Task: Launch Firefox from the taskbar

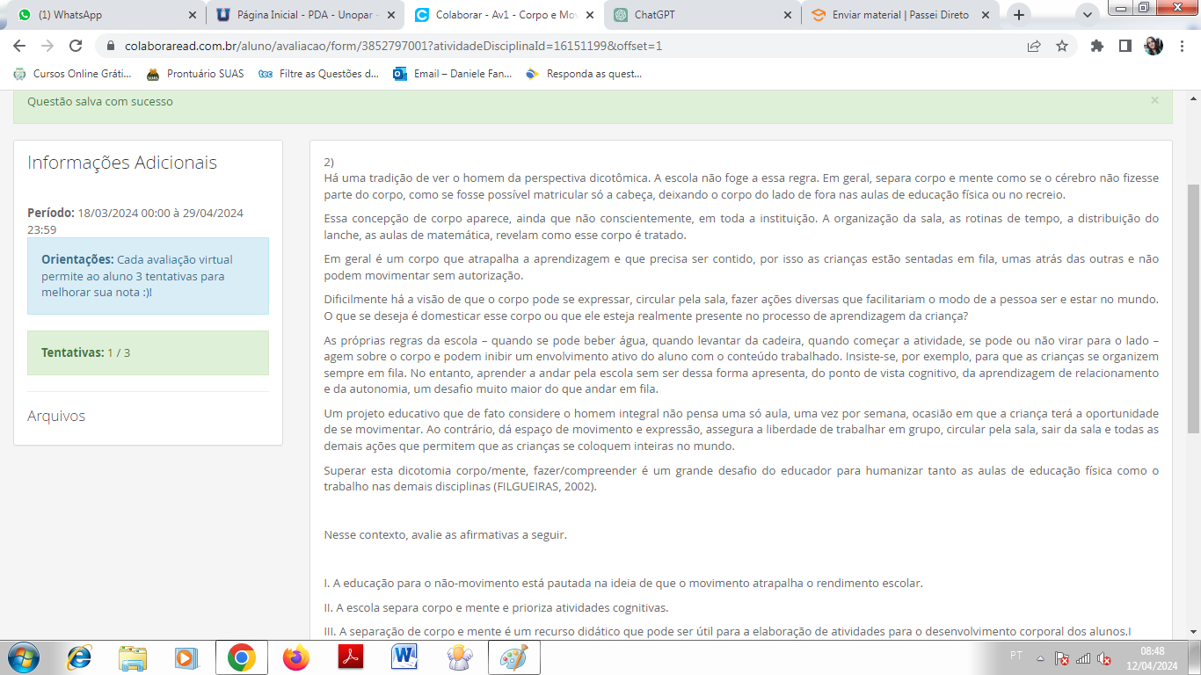Action: (x=296, y=657)
